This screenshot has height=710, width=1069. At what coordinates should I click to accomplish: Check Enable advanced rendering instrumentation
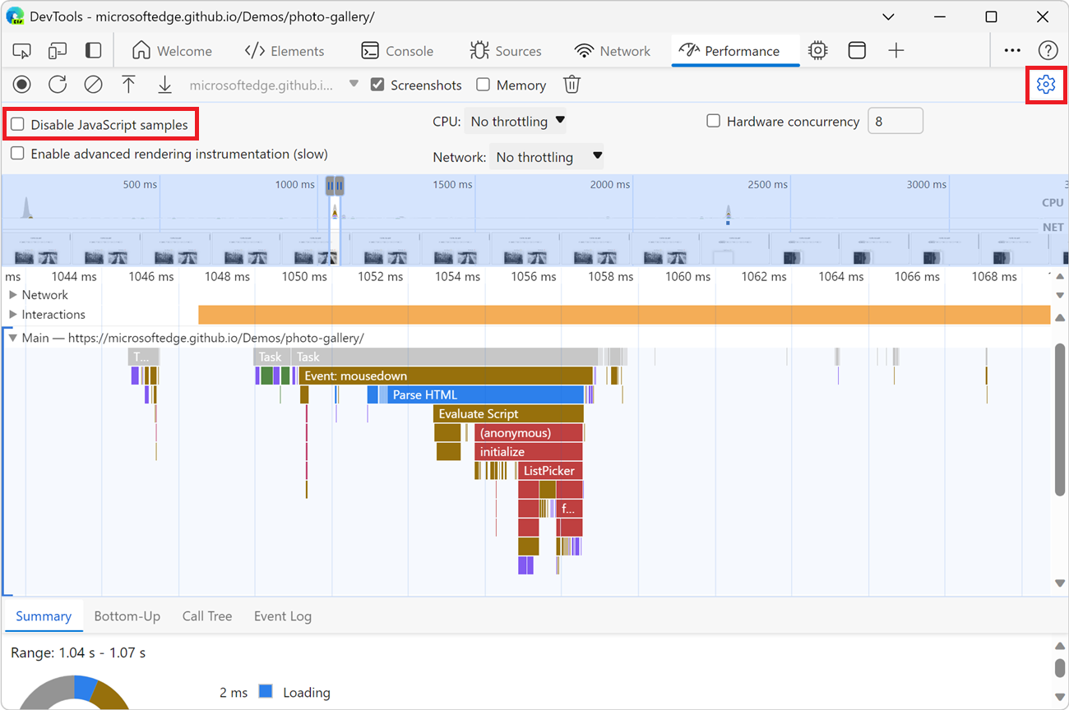[x=17, y=153]
